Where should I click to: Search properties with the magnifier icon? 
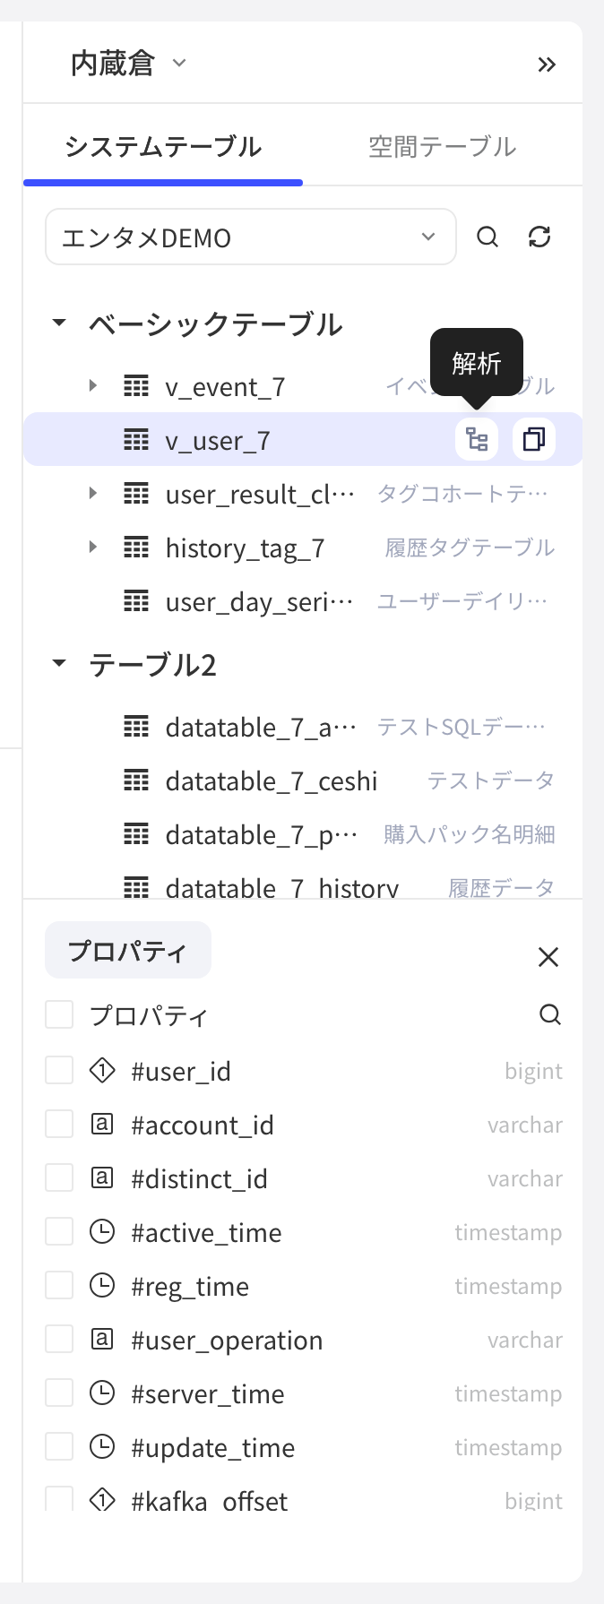point(550,1014)
